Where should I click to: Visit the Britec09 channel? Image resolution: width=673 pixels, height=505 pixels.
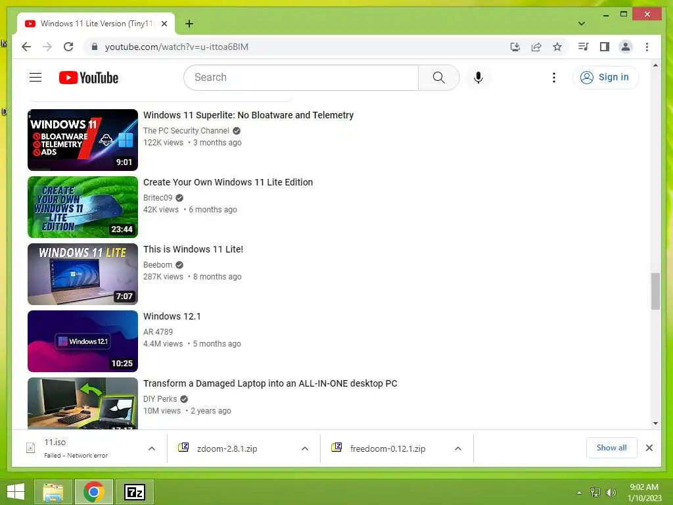(x=158, y=197)
